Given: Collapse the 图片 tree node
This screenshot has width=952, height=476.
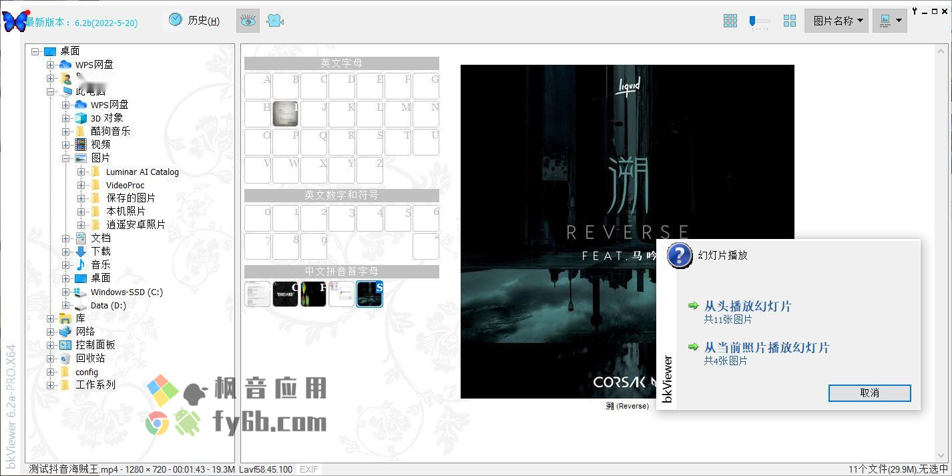Looking at the screenshot, I should pos(65,158).
